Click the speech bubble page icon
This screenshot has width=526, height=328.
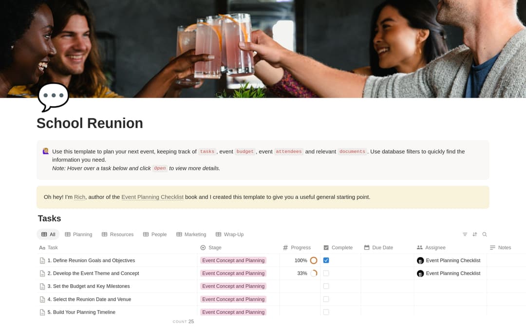(x=54, y=97)
